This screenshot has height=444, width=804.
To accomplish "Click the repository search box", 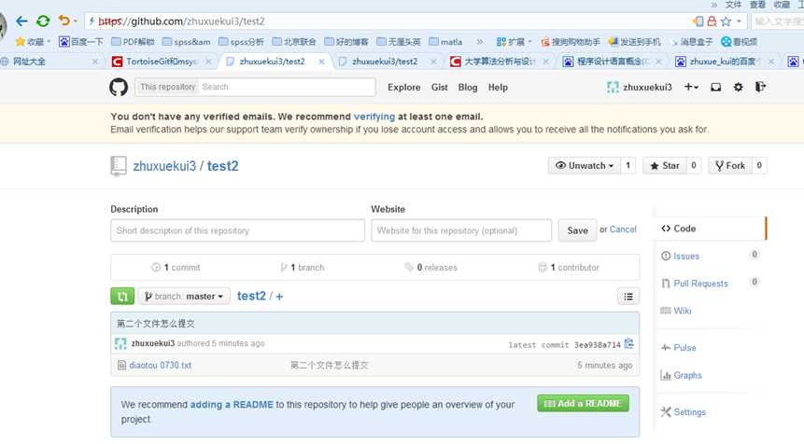I will [x=288, y=87].
